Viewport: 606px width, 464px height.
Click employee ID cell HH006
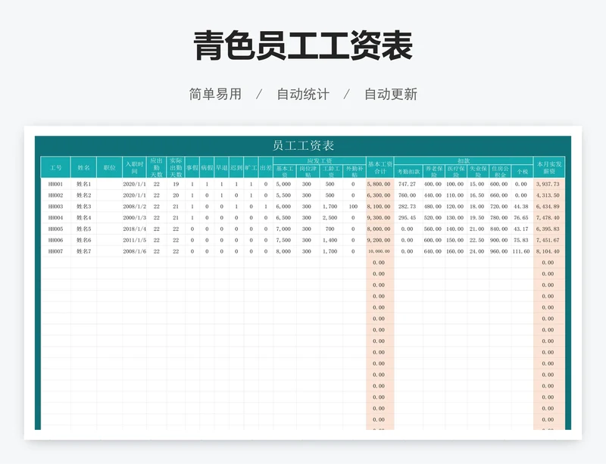pyautogui.click(x=55, y=240)
